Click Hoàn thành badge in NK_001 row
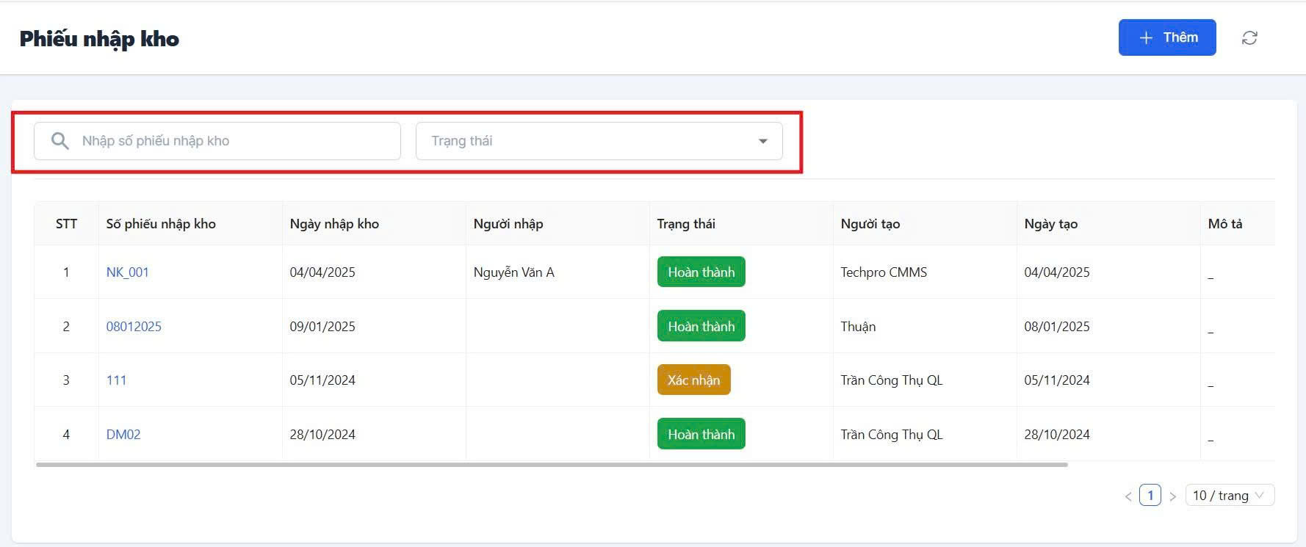The image size is (1306, 547). [701, 272]
